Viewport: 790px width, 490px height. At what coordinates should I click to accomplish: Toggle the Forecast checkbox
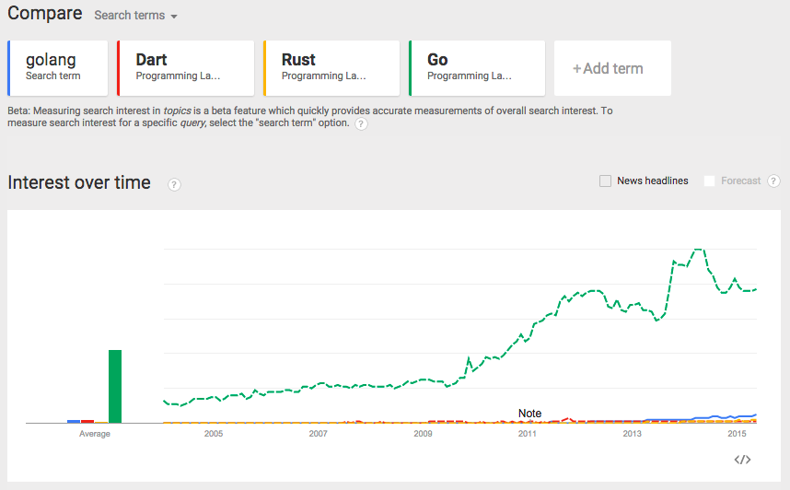coord(709,181)
